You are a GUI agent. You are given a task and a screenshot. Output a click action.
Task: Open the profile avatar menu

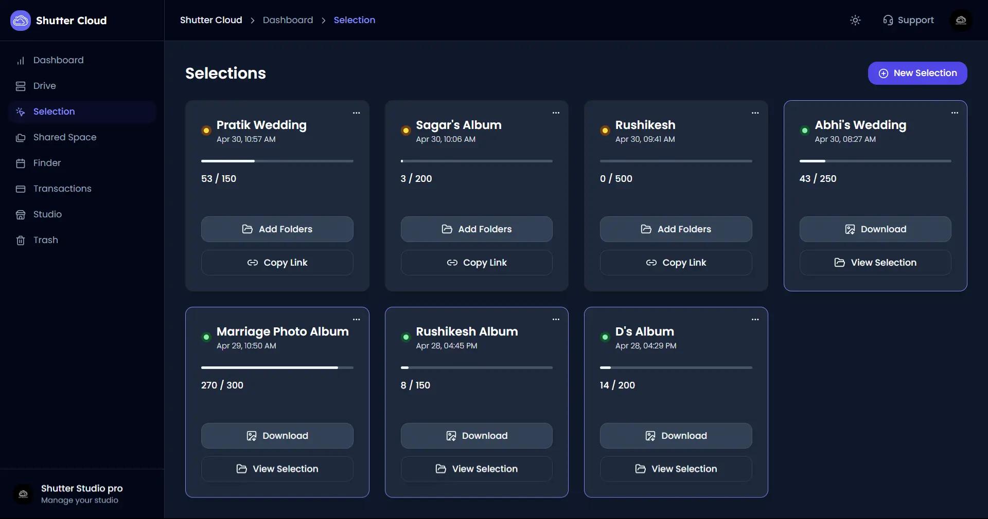[x=960, y=21]
